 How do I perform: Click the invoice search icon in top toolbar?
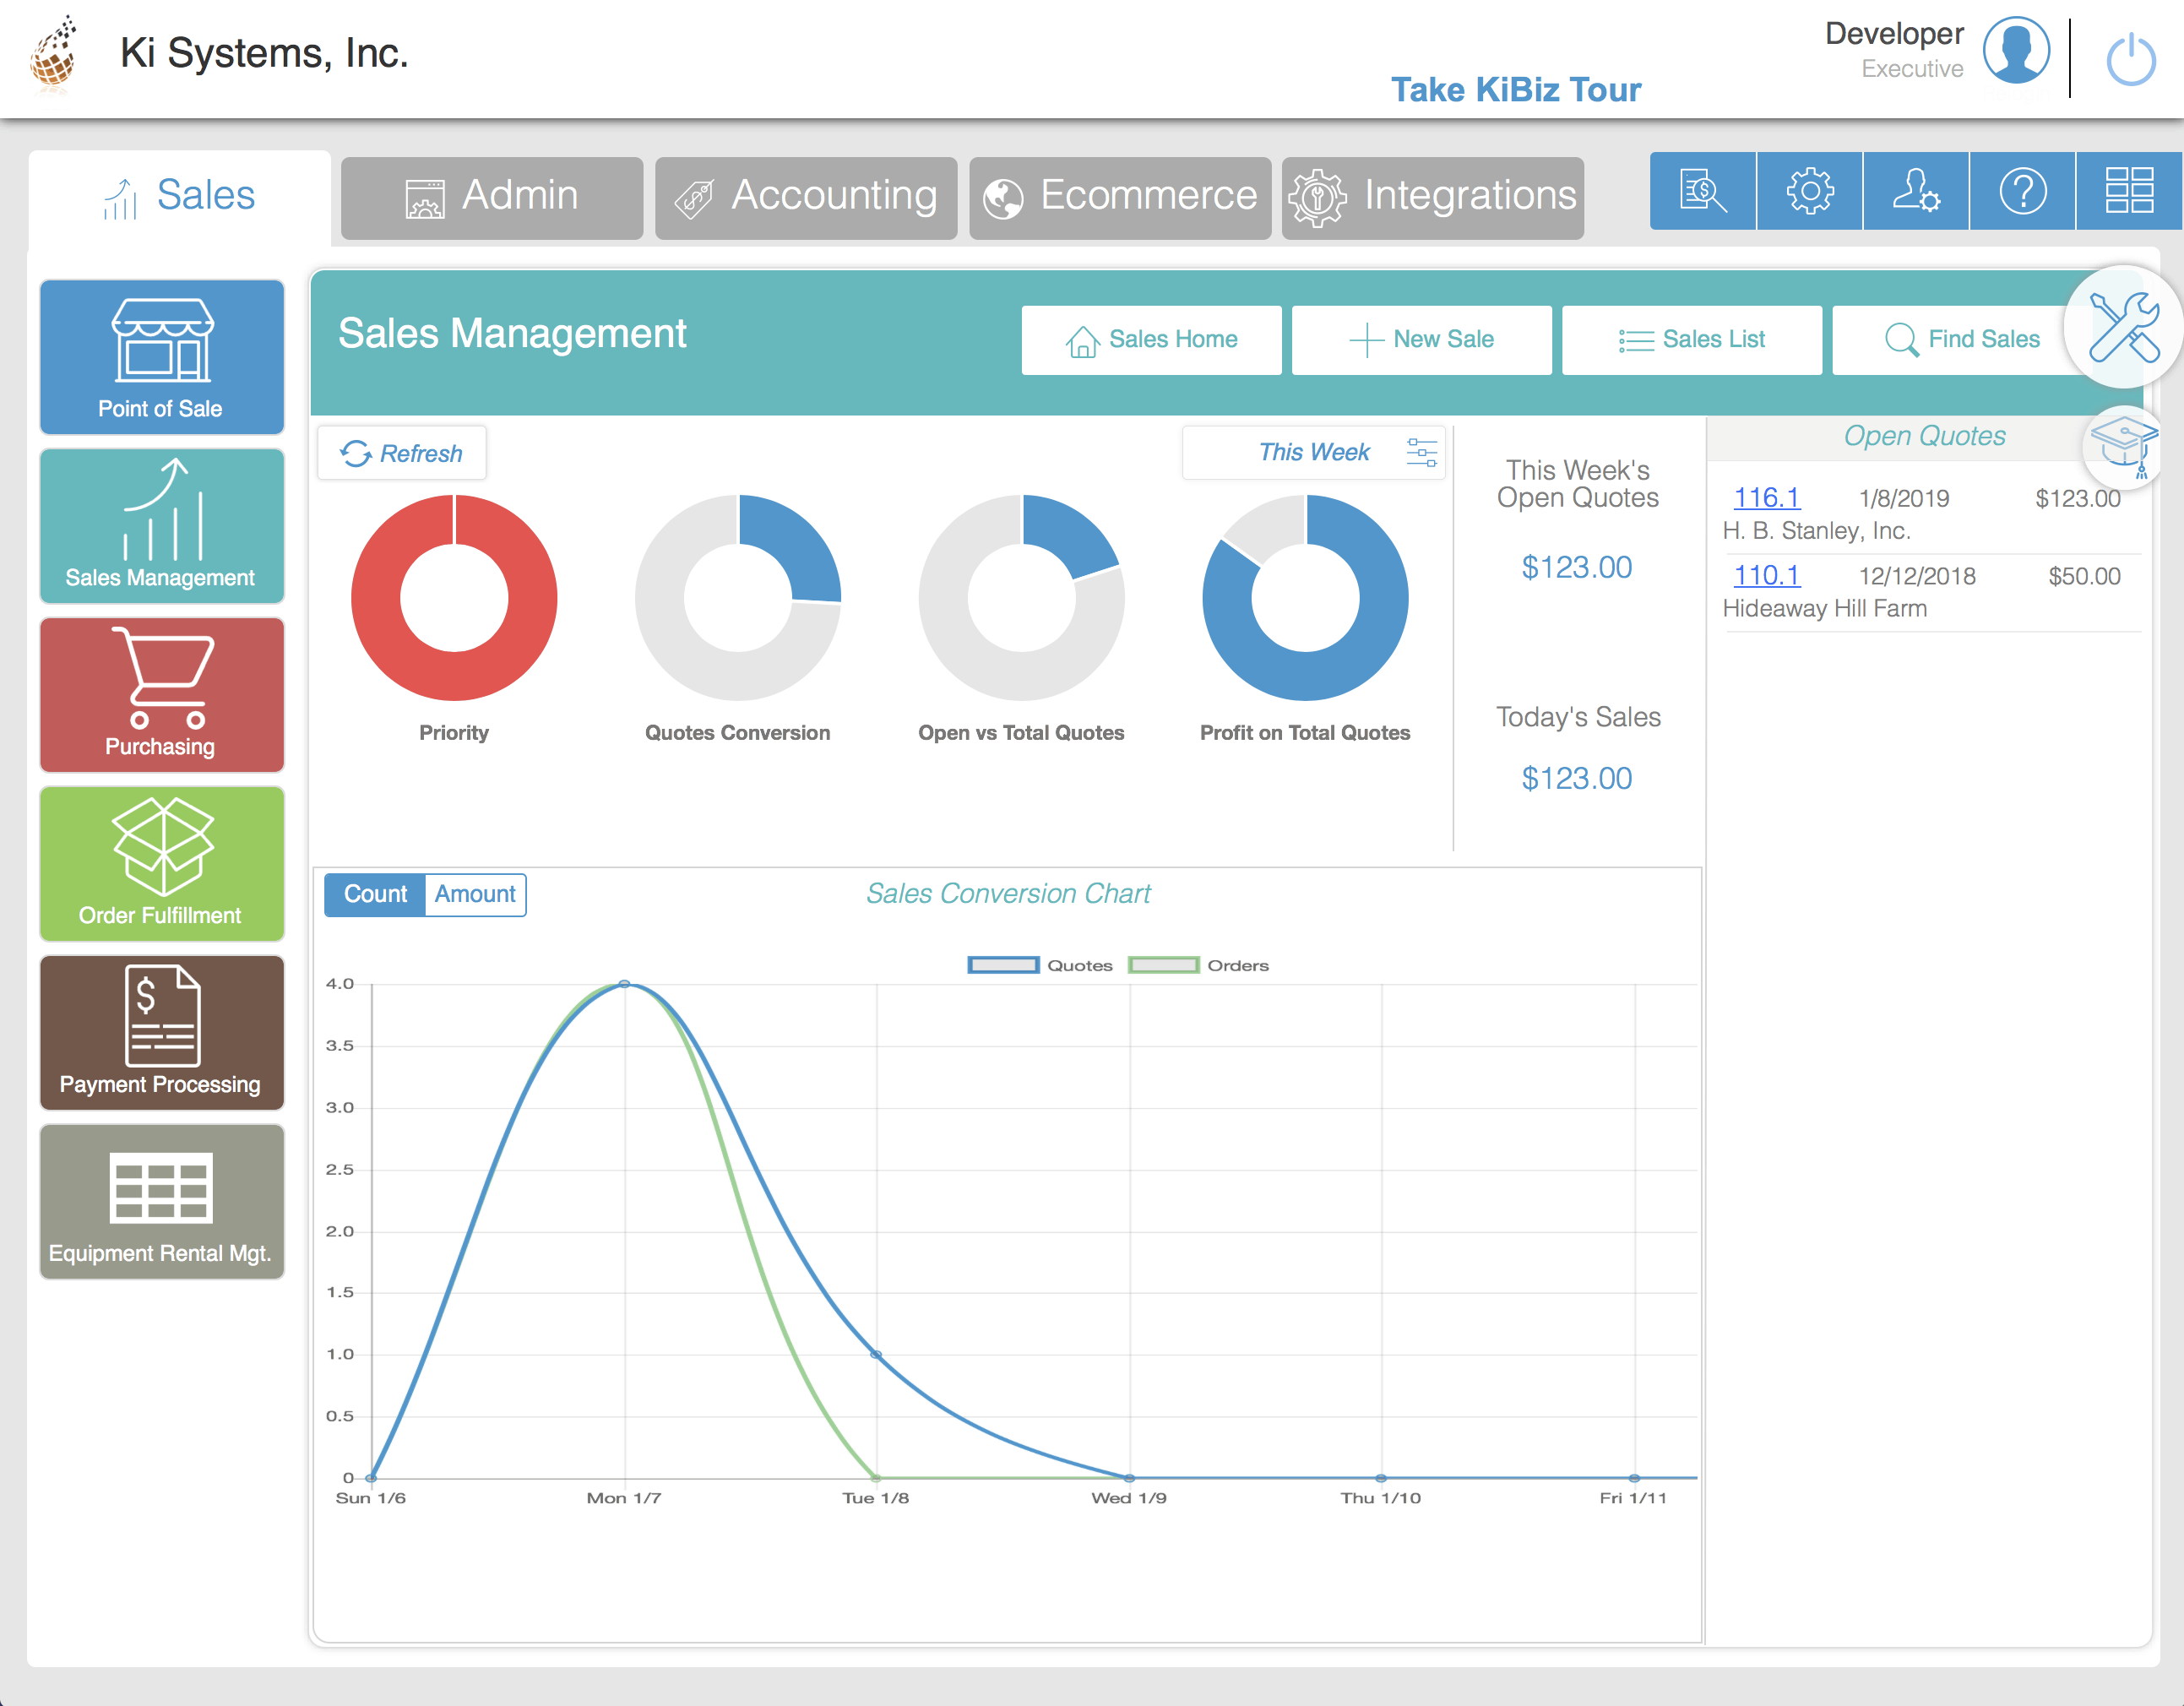coord(1703,191)
